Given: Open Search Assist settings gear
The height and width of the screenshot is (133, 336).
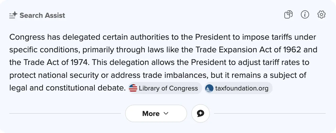Looking at the screenshot, I should [x=322, y=15].
